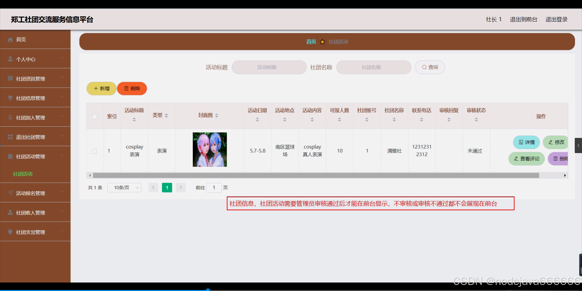Image resolution: width=582 pixels, height=291 pixels.
Task: Click the person icon beside 个人中心
Action: [10, 59]
